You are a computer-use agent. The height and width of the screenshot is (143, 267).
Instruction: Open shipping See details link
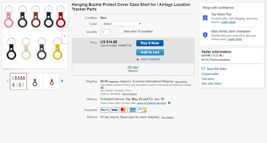pyautogui.click(x=181, y=81)
